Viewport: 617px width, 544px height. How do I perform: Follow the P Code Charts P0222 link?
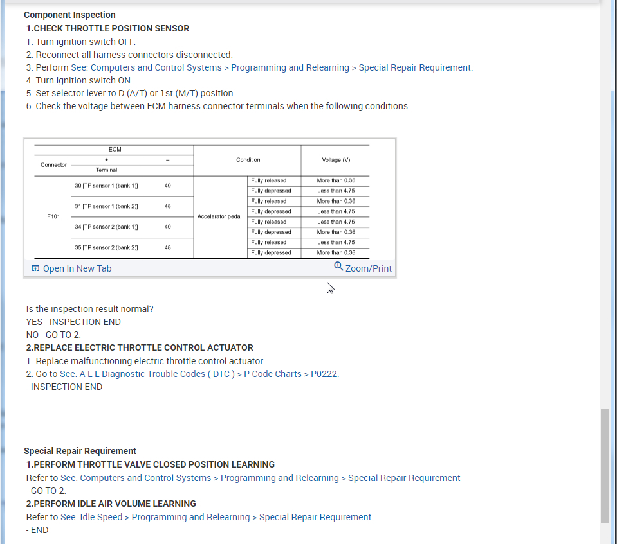tap(198, 374)
